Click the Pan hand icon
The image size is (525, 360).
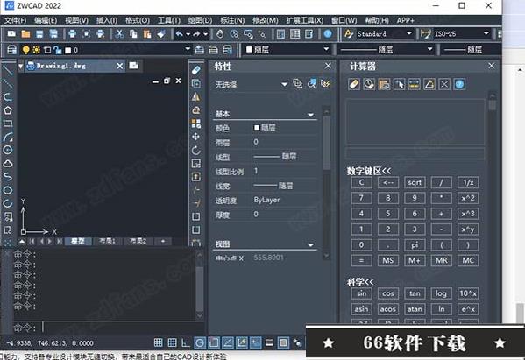pos(220,34)
